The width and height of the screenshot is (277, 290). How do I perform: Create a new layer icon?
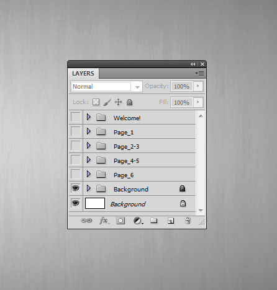[x=171, y=221]
